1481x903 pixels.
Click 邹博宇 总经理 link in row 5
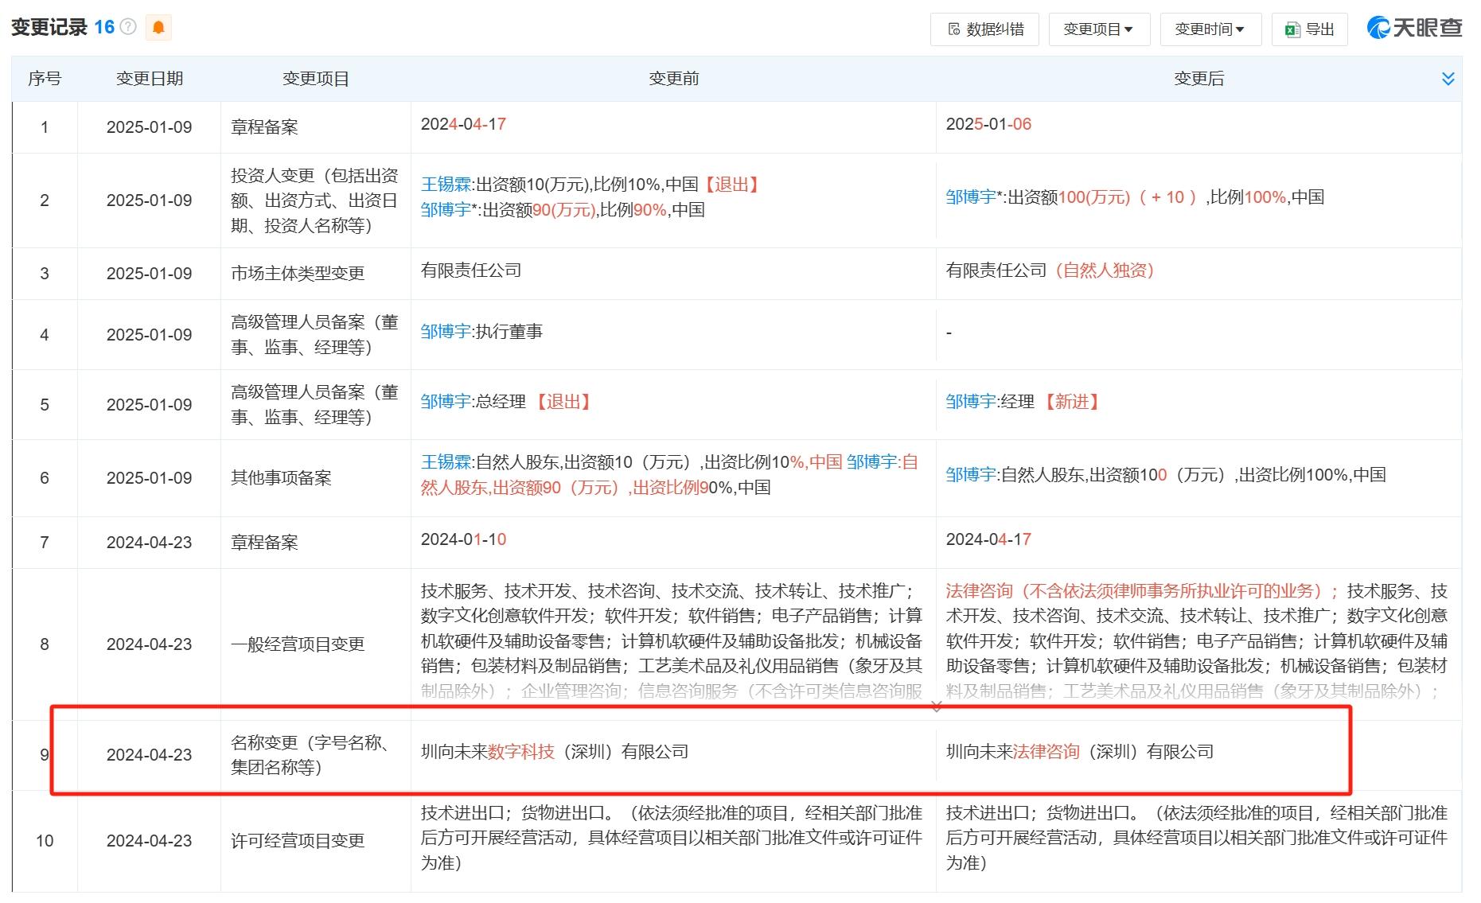(446, 402)
